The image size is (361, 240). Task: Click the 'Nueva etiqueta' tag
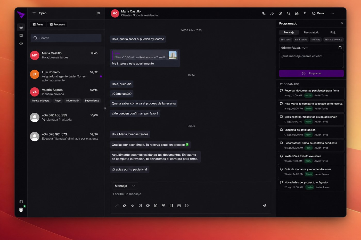click(41, 101)
